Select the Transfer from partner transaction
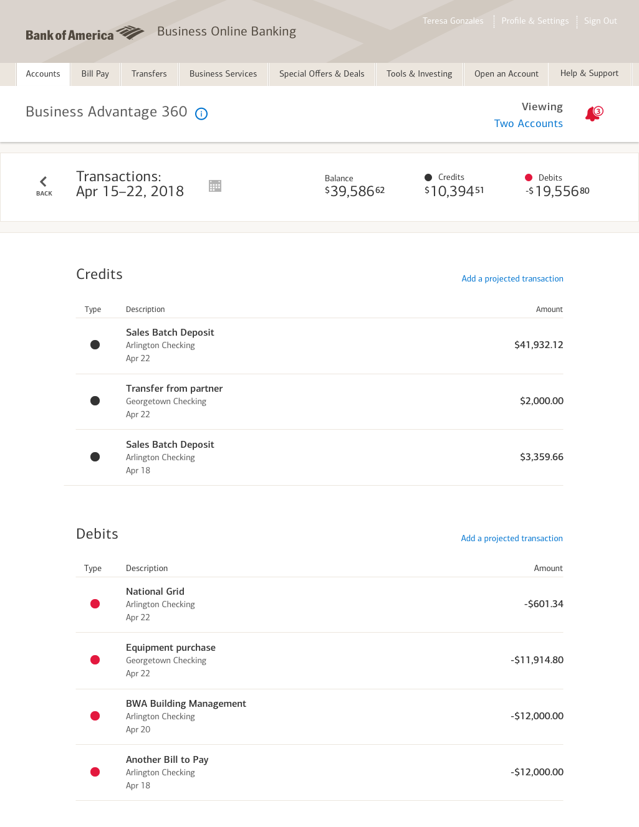The height and width of the screenshot is (827, 639). coord(174,389)
